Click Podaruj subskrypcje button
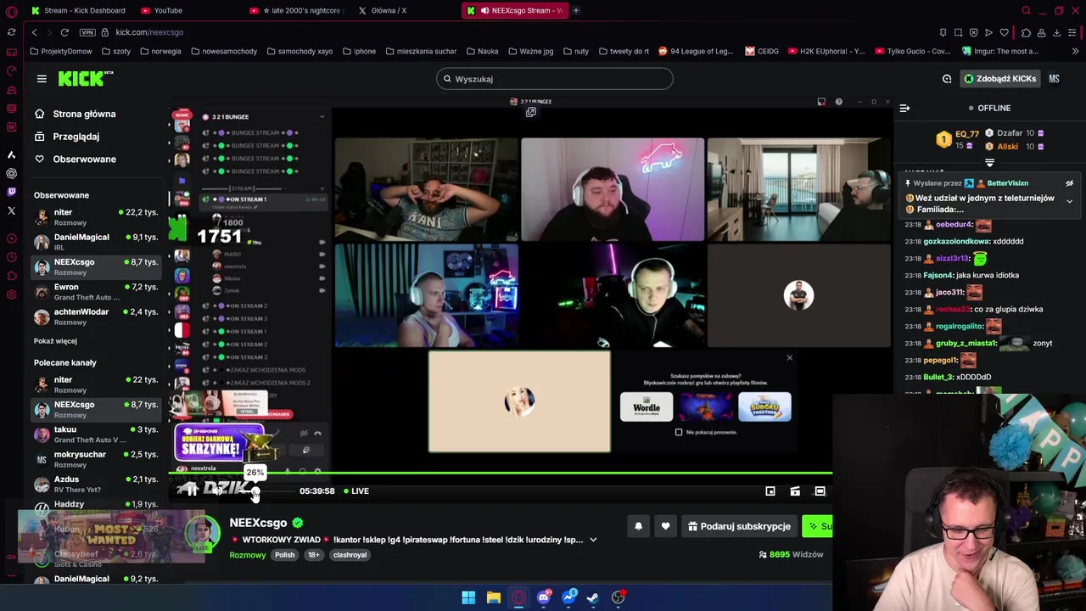Screen dimensions: 1086x611 738,526
